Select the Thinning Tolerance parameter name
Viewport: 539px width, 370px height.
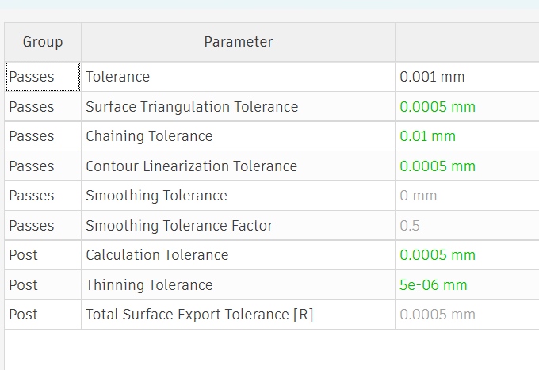(x=149, y=285)
